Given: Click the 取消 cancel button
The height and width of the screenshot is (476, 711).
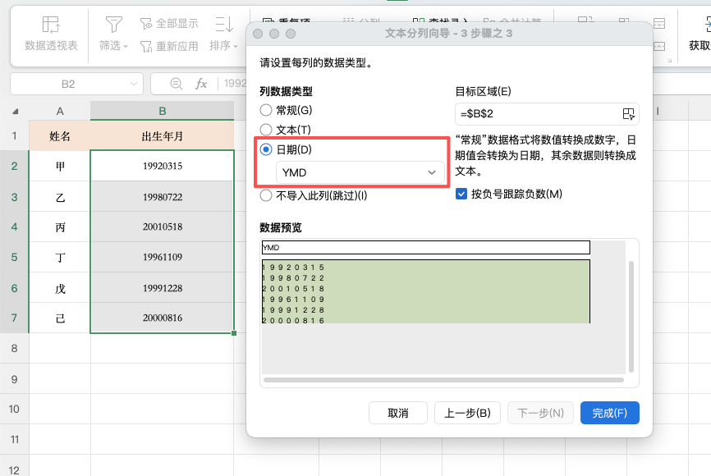Looking at the screenshot, I should (398, 413).
